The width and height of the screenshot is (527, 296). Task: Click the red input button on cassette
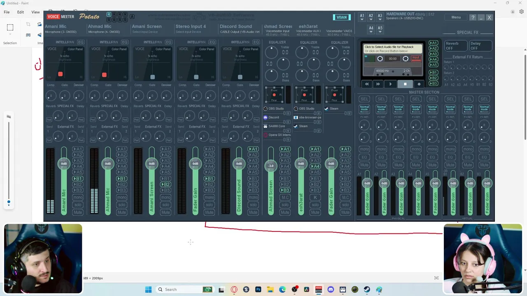point(416,58)
